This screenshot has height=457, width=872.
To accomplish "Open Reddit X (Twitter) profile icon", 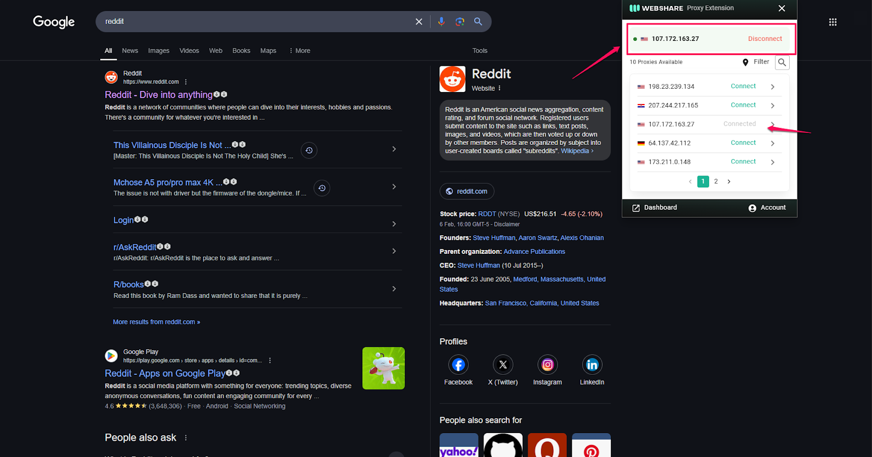I will tap(503, 365).
